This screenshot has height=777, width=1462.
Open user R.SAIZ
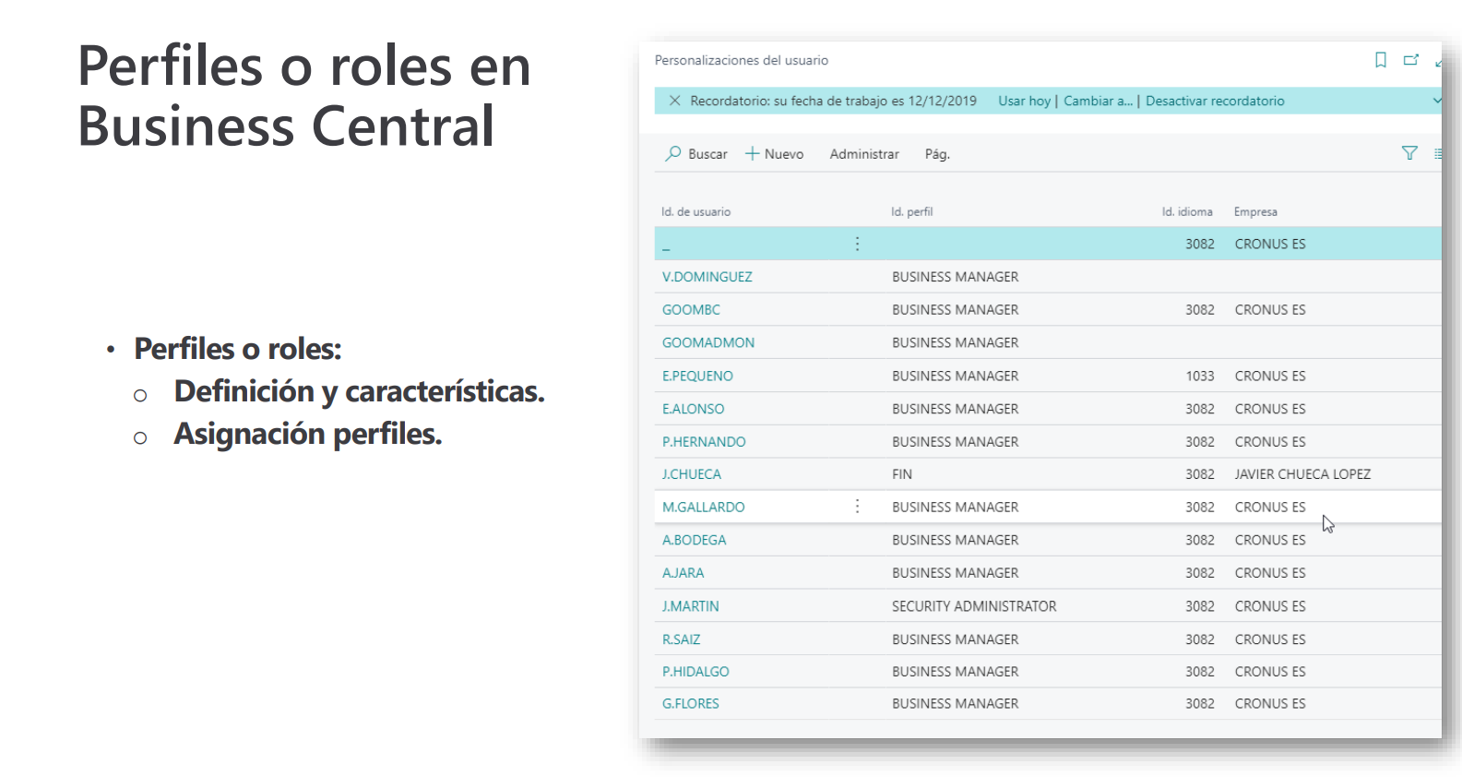[x=681, y=640]
